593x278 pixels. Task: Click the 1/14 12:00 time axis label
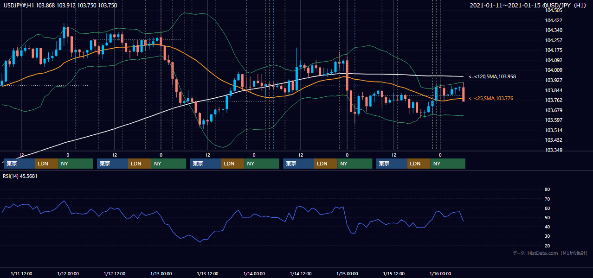[301, 273]
